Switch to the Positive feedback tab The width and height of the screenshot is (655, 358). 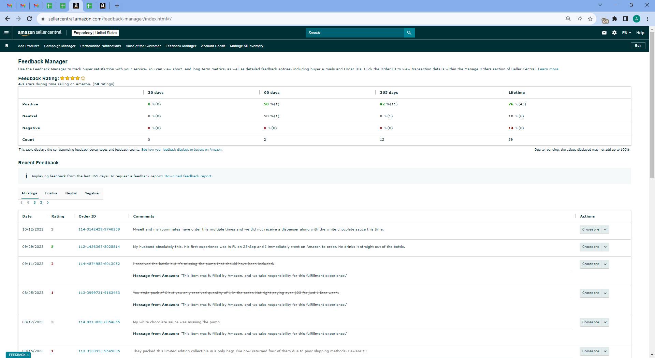[51, 193]
